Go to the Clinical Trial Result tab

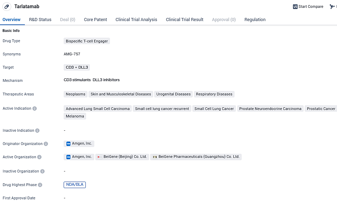point(184,20)
